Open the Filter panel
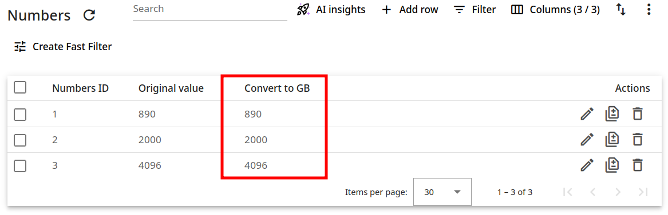The height and width of the screenshot is (215, 668). pyautogui.click(x=475, y=10)
